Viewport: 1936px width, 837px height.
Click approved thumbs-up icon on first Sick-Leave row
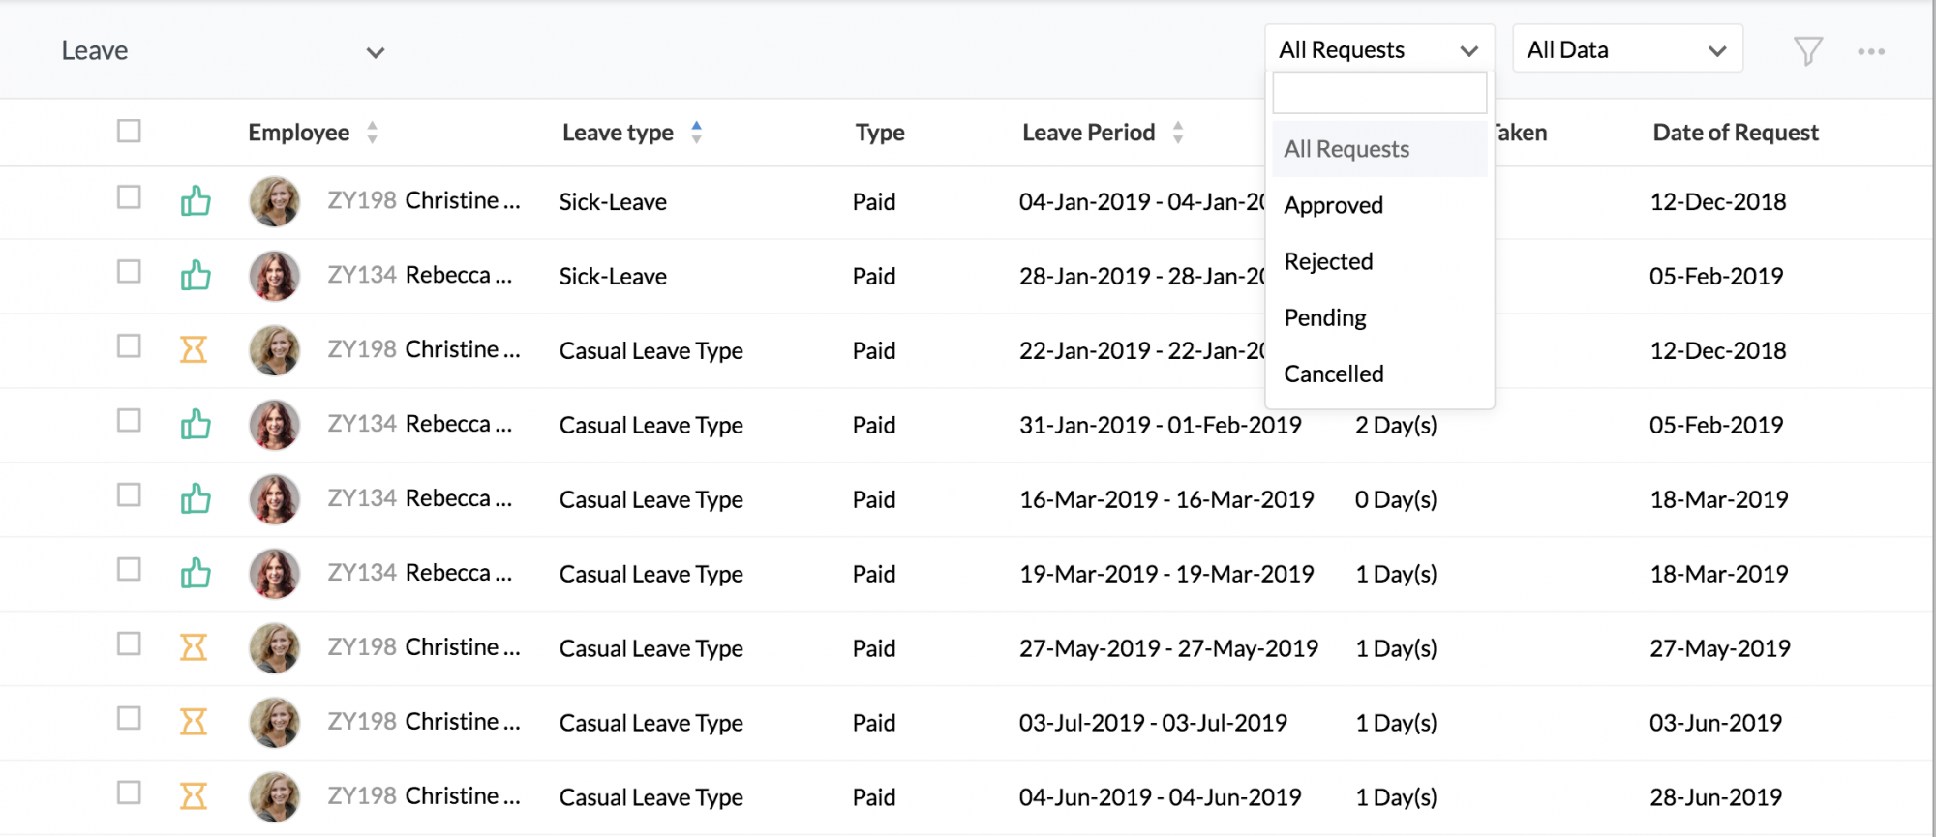pyautogui.click(x=196, y=201)
